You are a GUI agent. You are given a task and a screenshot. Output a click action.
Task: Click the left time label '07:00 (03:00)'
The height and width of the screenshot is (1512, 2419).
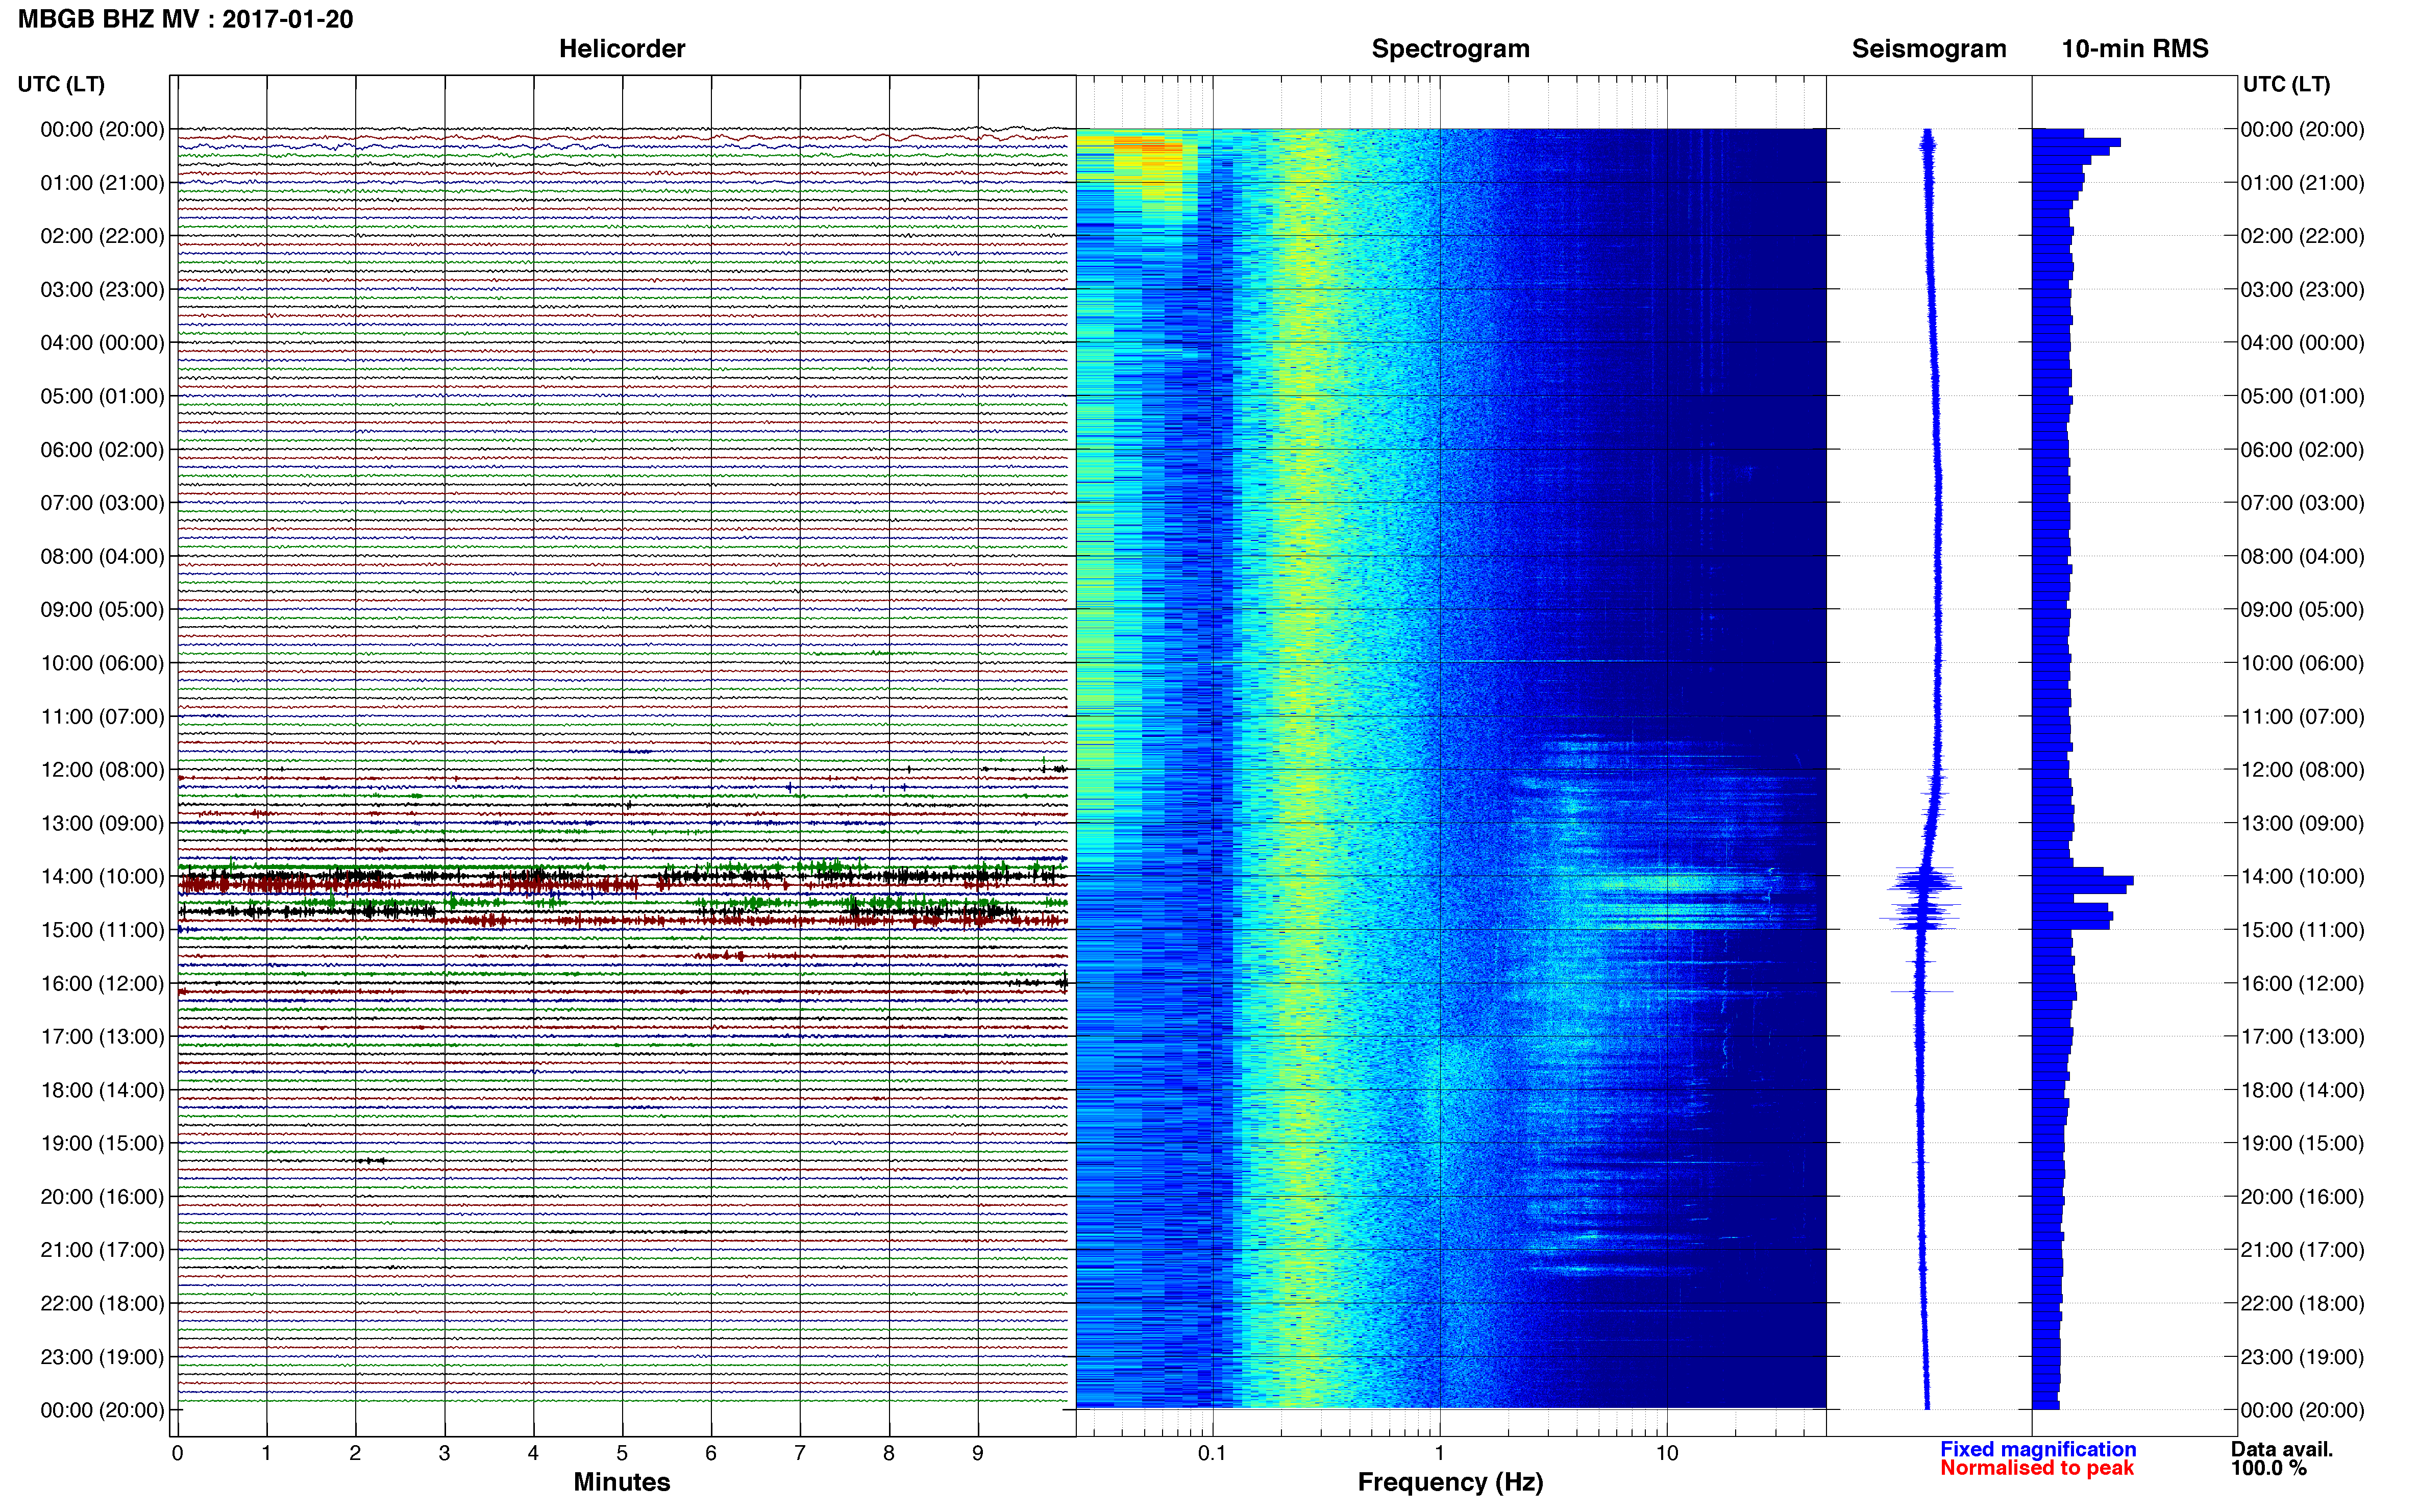[102, 503]
